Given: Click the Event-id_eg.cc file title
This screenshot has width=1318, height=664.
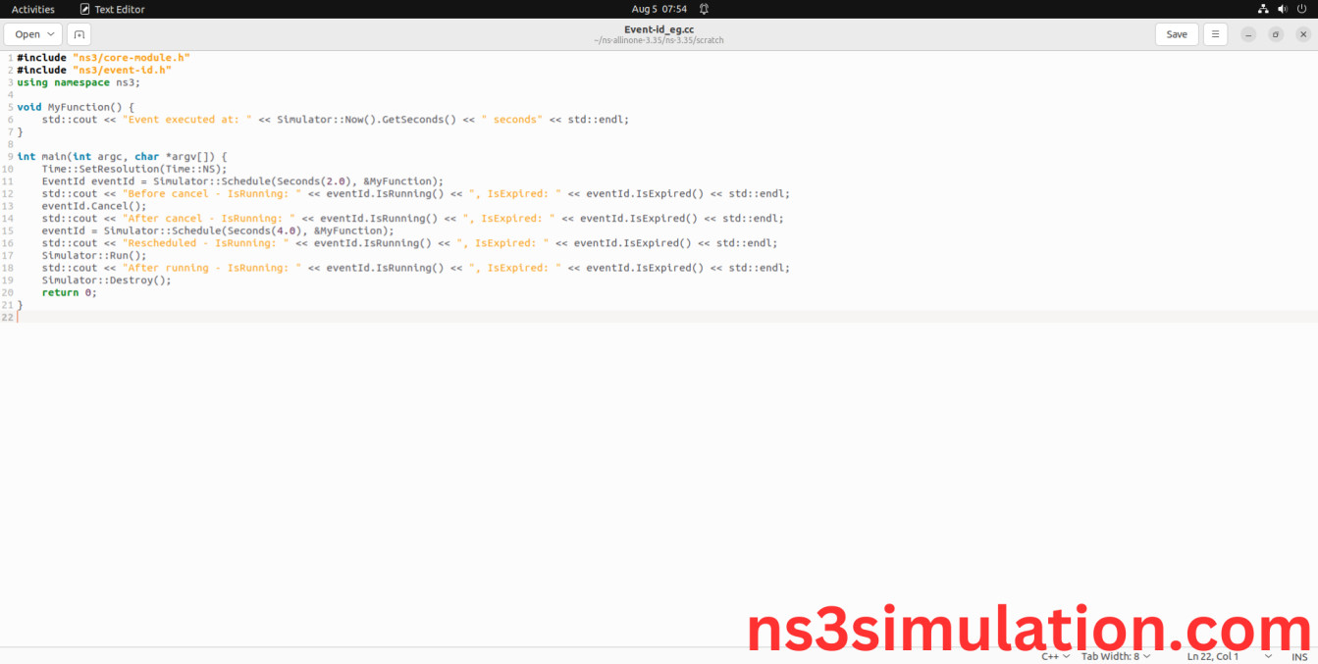Looking at the screenshot, I should point(659,29).
